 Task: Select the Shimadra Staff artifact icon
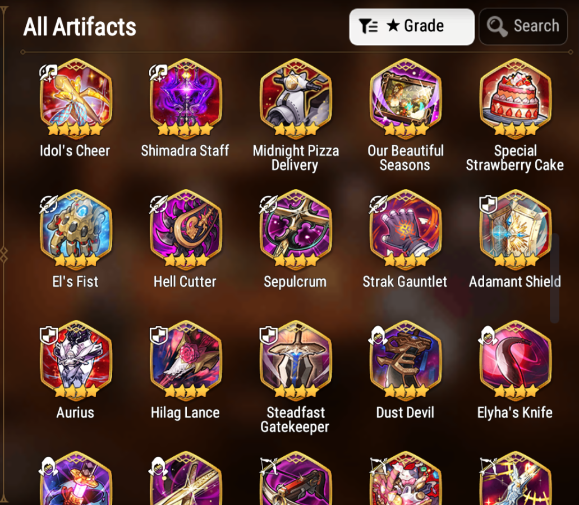186,98
